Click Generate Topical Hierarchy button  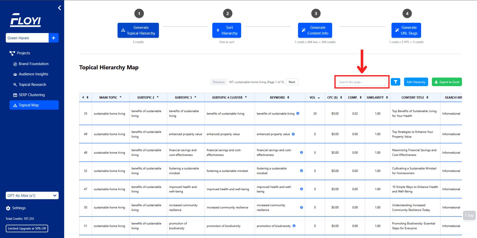(138, 30)
